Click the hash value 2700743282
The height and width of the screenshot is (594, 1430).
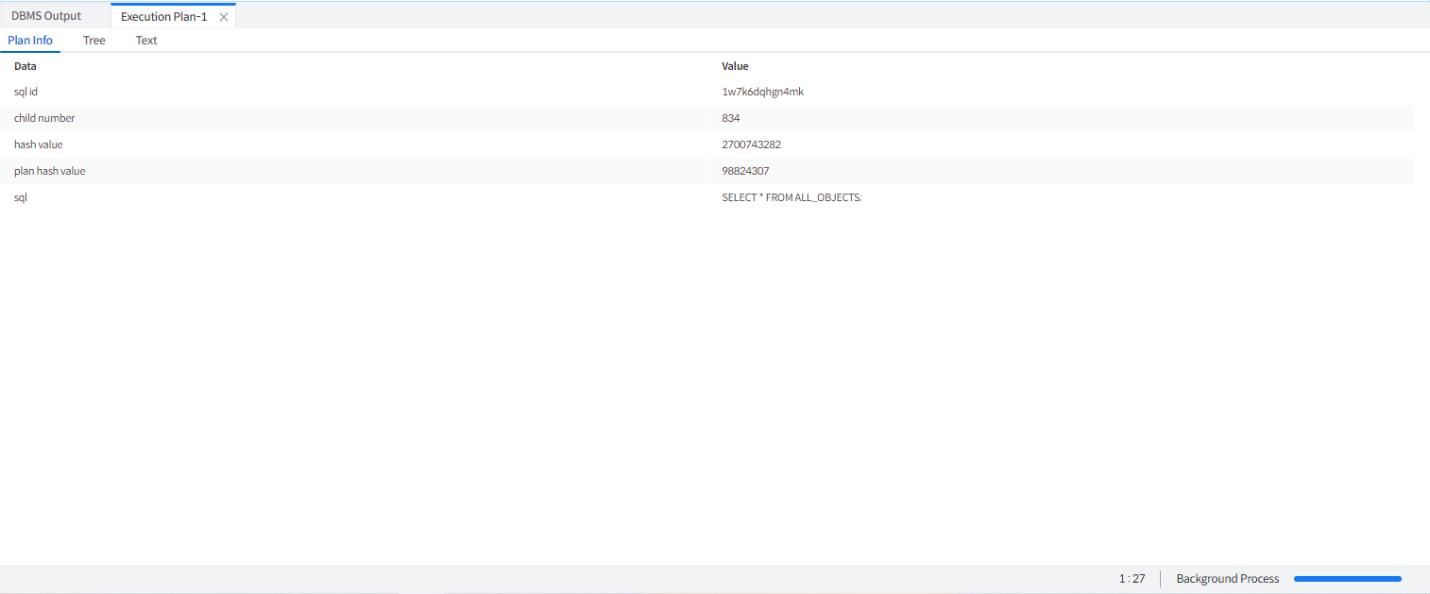pos(751,144)
